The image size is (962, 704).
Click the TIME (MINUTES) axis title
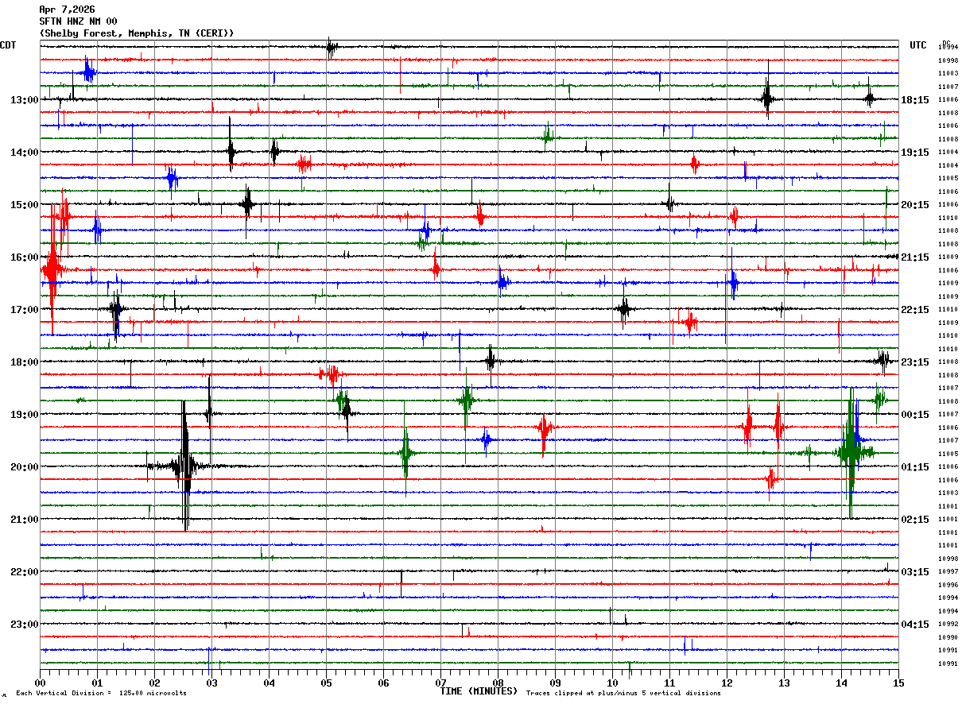tap(479, 691)
